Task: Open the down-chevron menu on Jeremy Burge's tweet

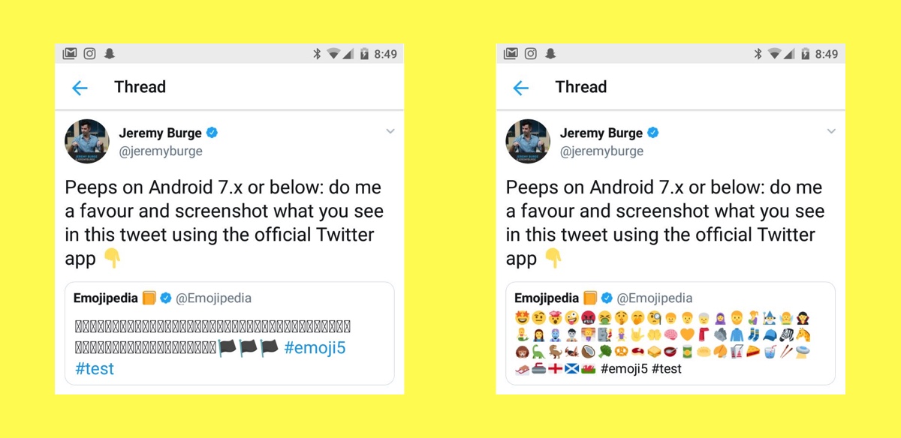Action: pos(390,131)
